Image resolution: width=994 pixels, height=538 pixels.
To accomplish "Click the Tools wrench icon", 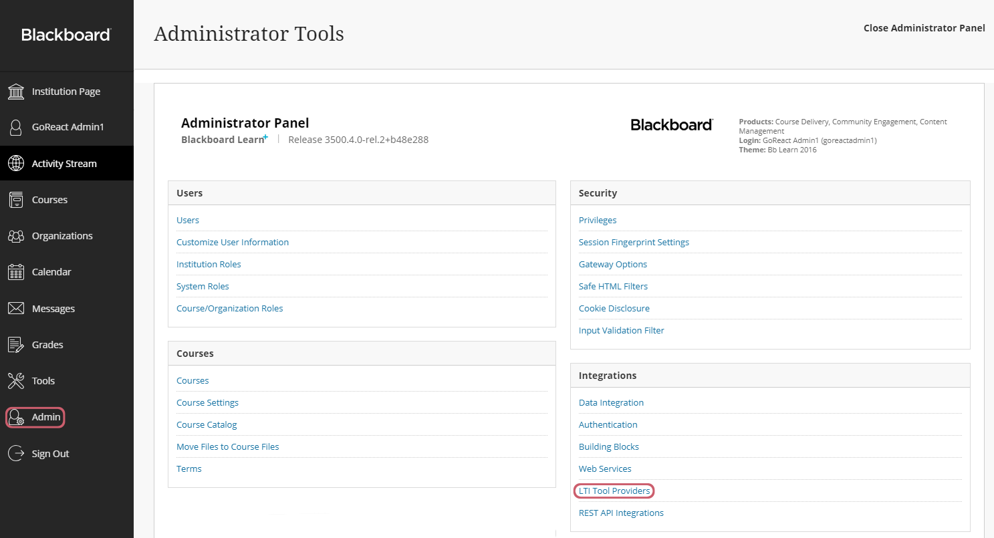I will click(x=16, y=381).
